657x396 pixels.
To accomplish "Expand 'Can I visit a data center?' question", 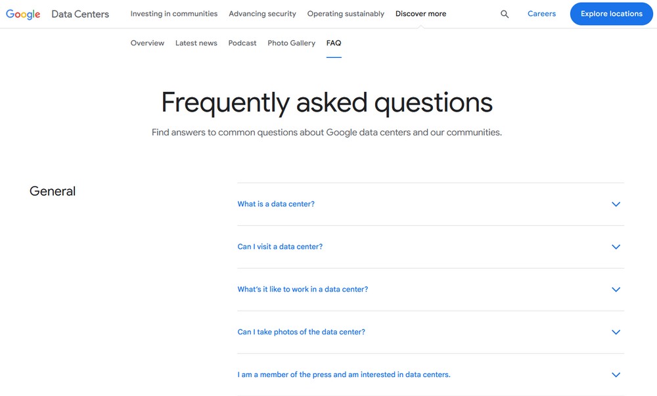I will (431, 247).
